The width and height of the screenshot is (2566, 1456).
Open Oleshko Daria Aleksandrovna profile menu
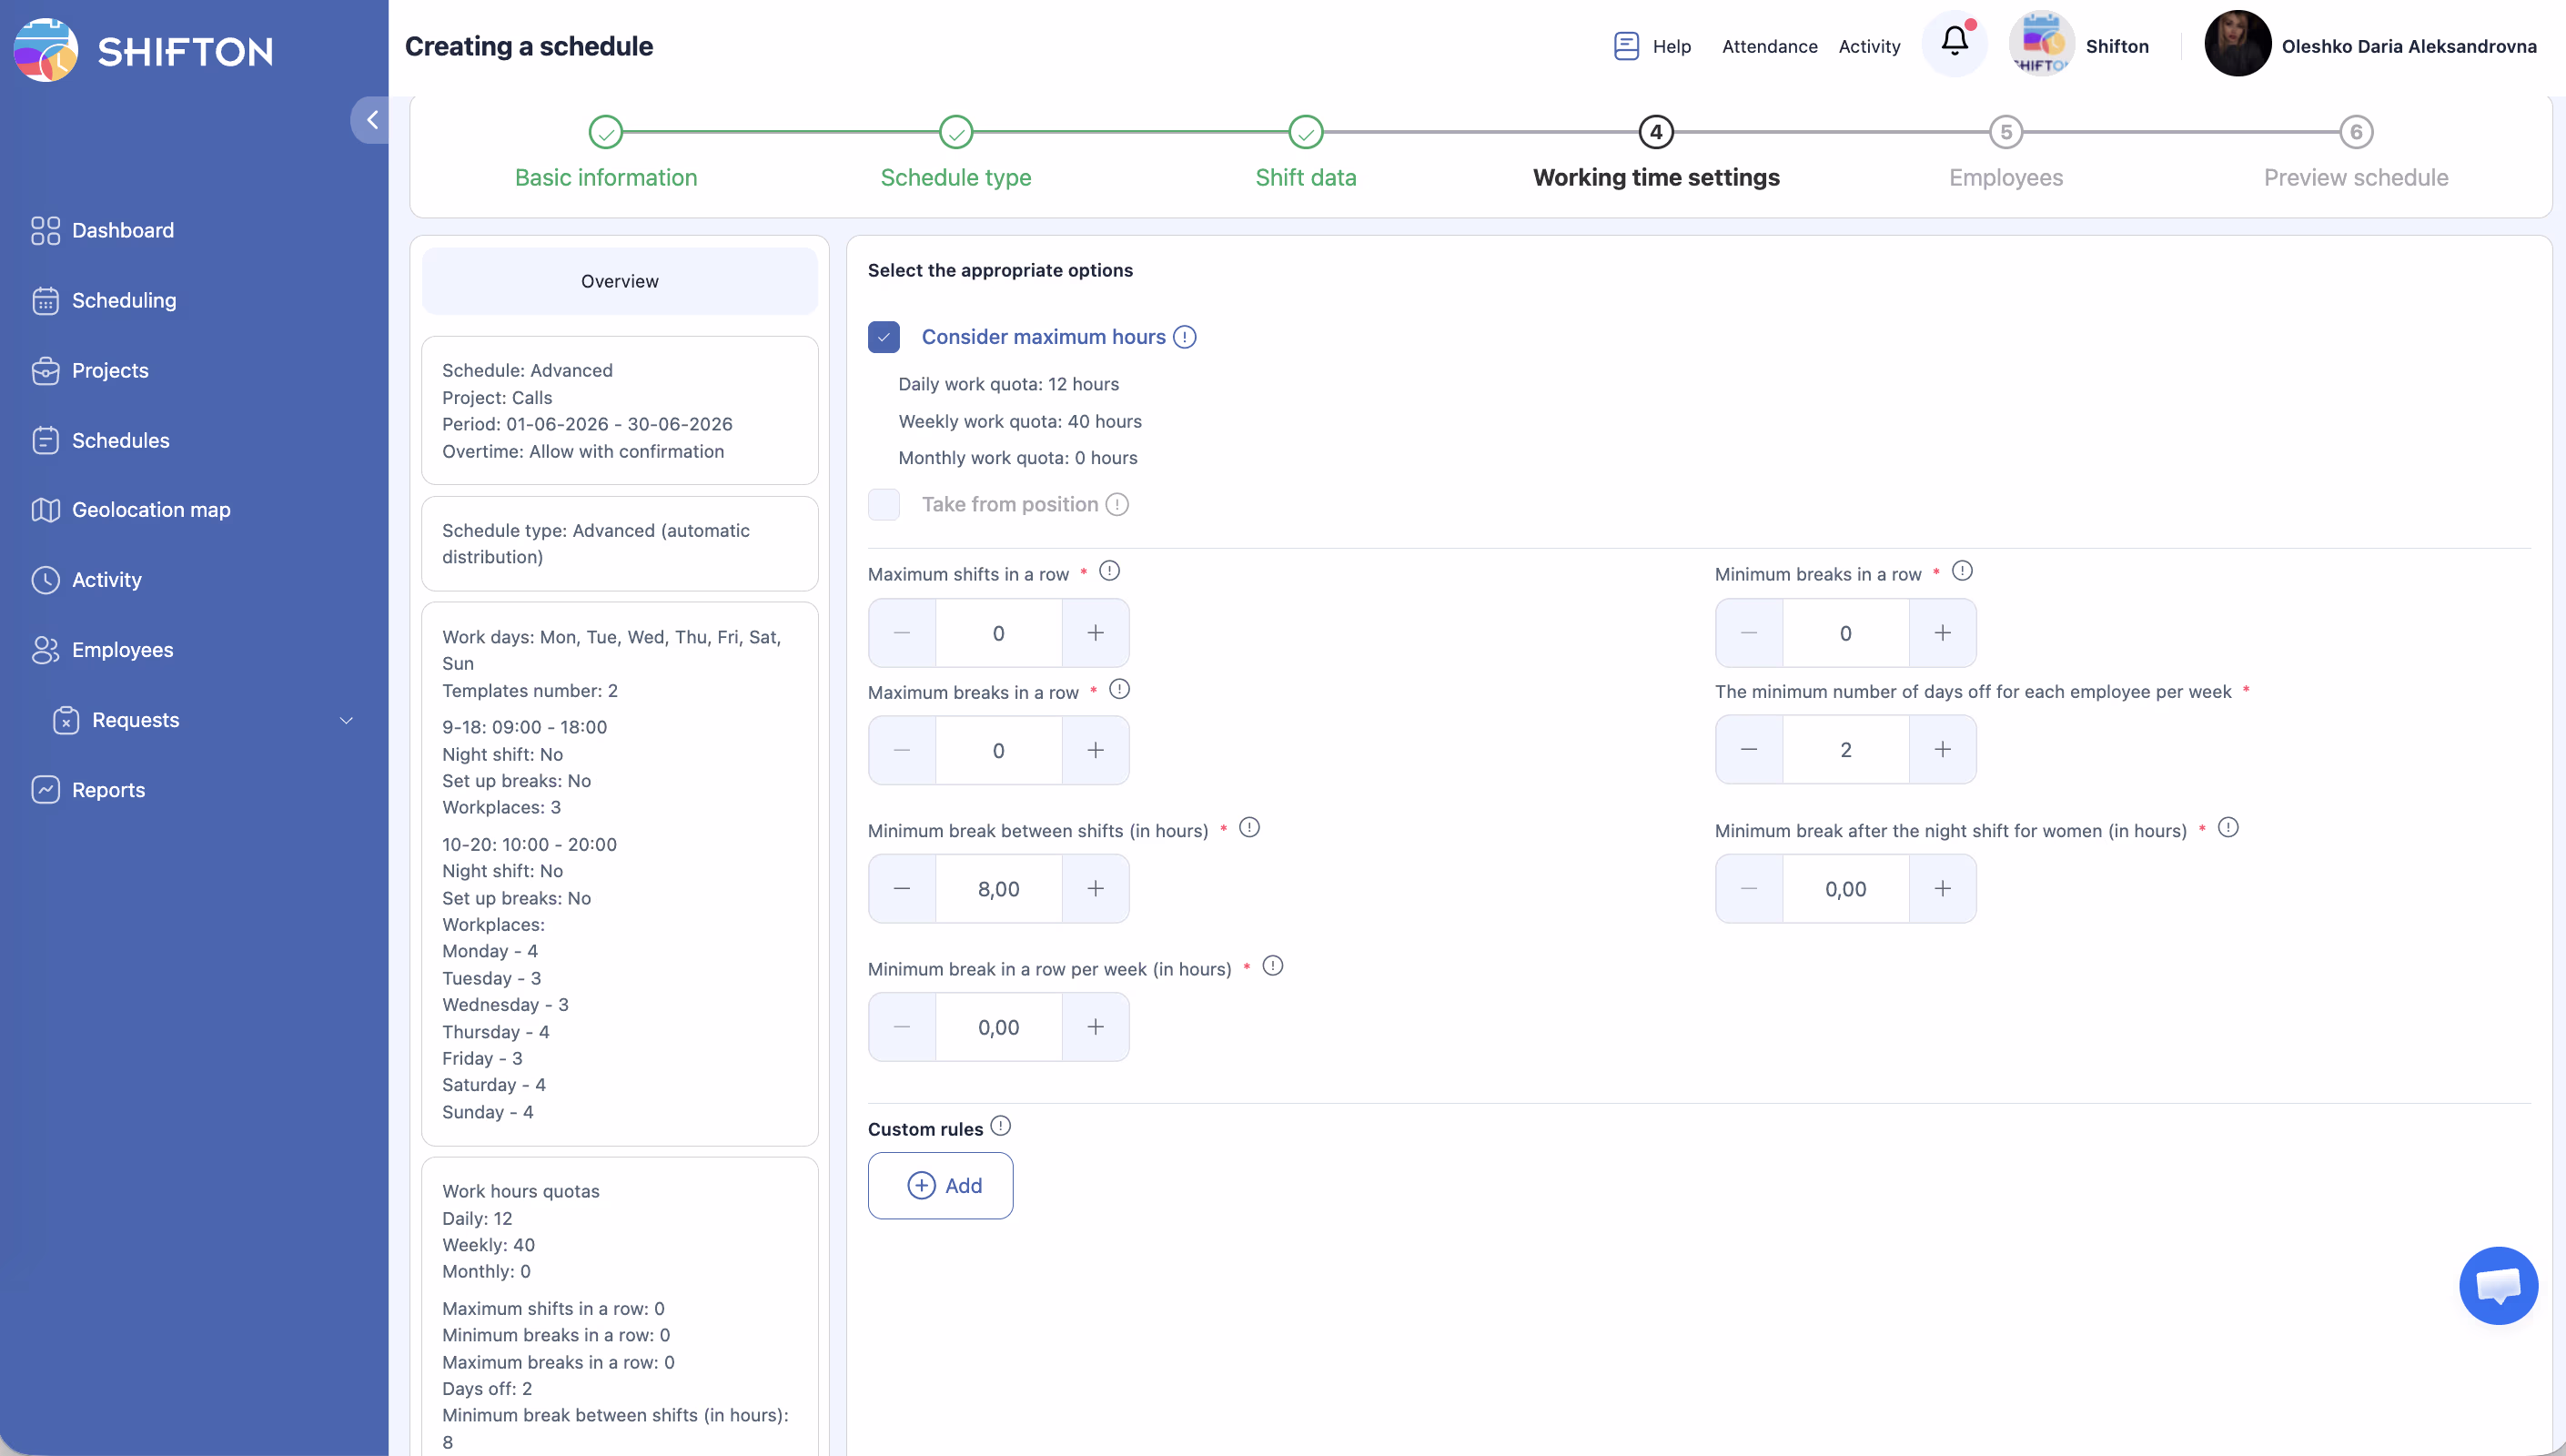[x=2408, y=46]
